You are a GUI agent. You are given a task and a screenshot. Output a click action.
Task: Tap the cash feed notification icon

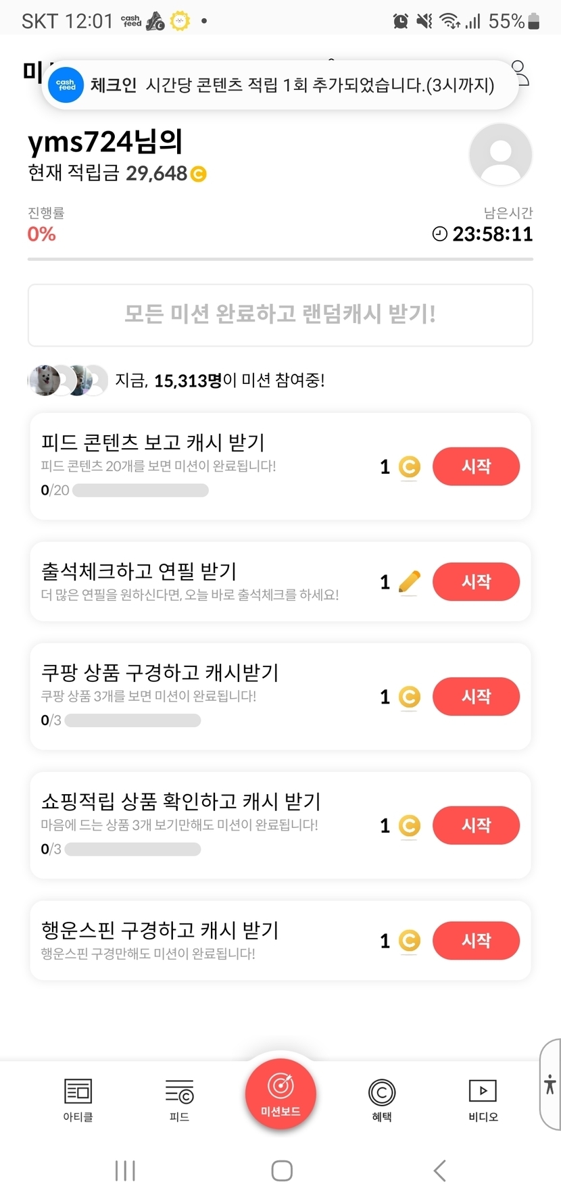click(x=66, y=85)
